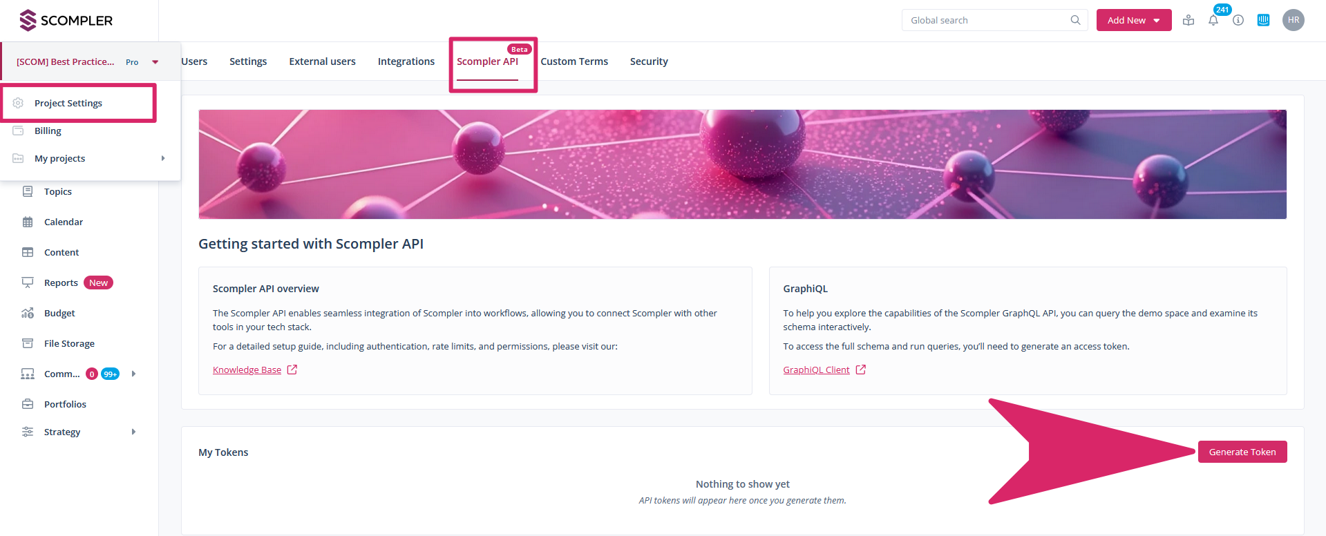The width and height of the screenshot is (1326, 536).
Task: Open the Add New dropdown
Action: click(1133, 21)
